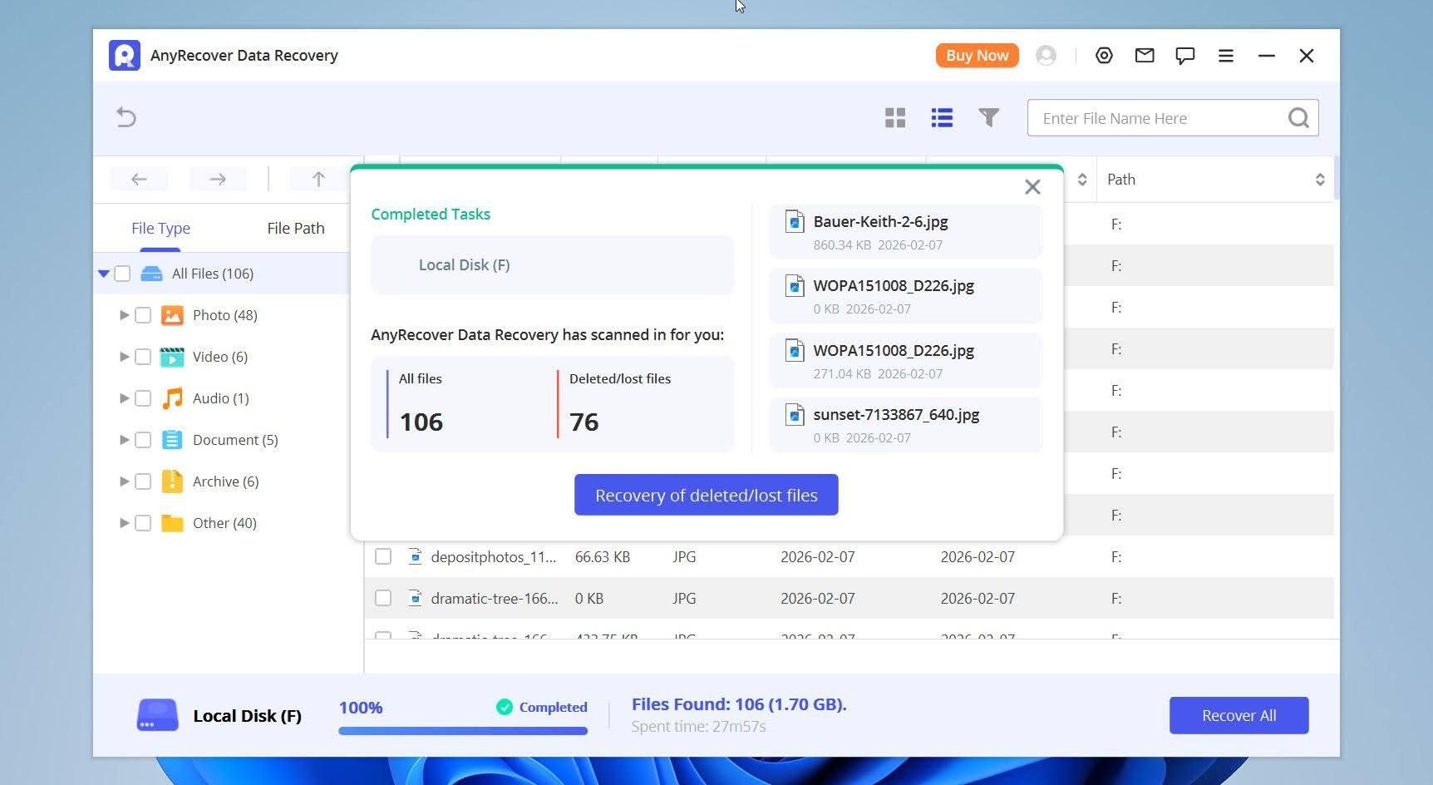Open the feedback chat bubble icon

click(1185, 56)
